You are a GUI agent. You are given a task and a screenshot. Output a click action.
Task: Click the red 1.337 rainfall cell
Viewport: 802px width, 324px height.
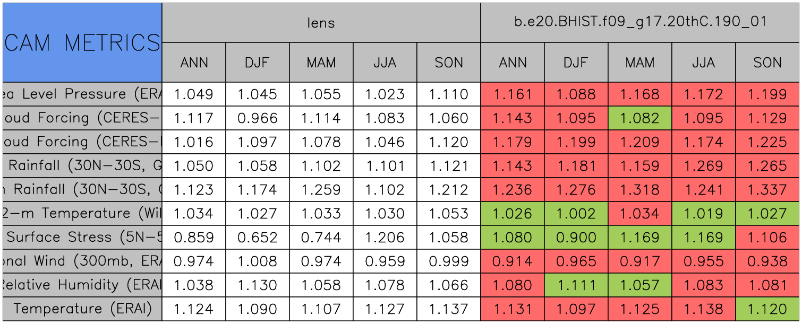point(767,189)
